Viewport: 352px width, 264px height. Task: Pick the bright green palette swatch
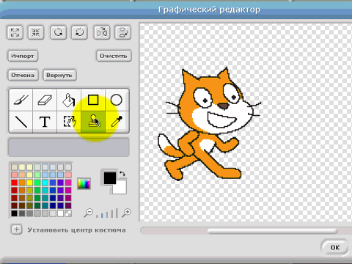37,183
